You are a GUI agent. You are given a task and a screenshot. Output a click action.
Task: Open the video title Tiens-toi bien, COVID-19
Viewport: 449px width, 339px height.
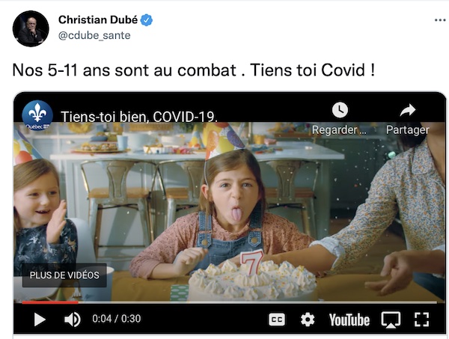[139, 117]
